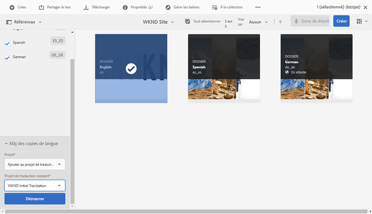
Task: Click the card view switcher icon
Action: click(359, 21)
